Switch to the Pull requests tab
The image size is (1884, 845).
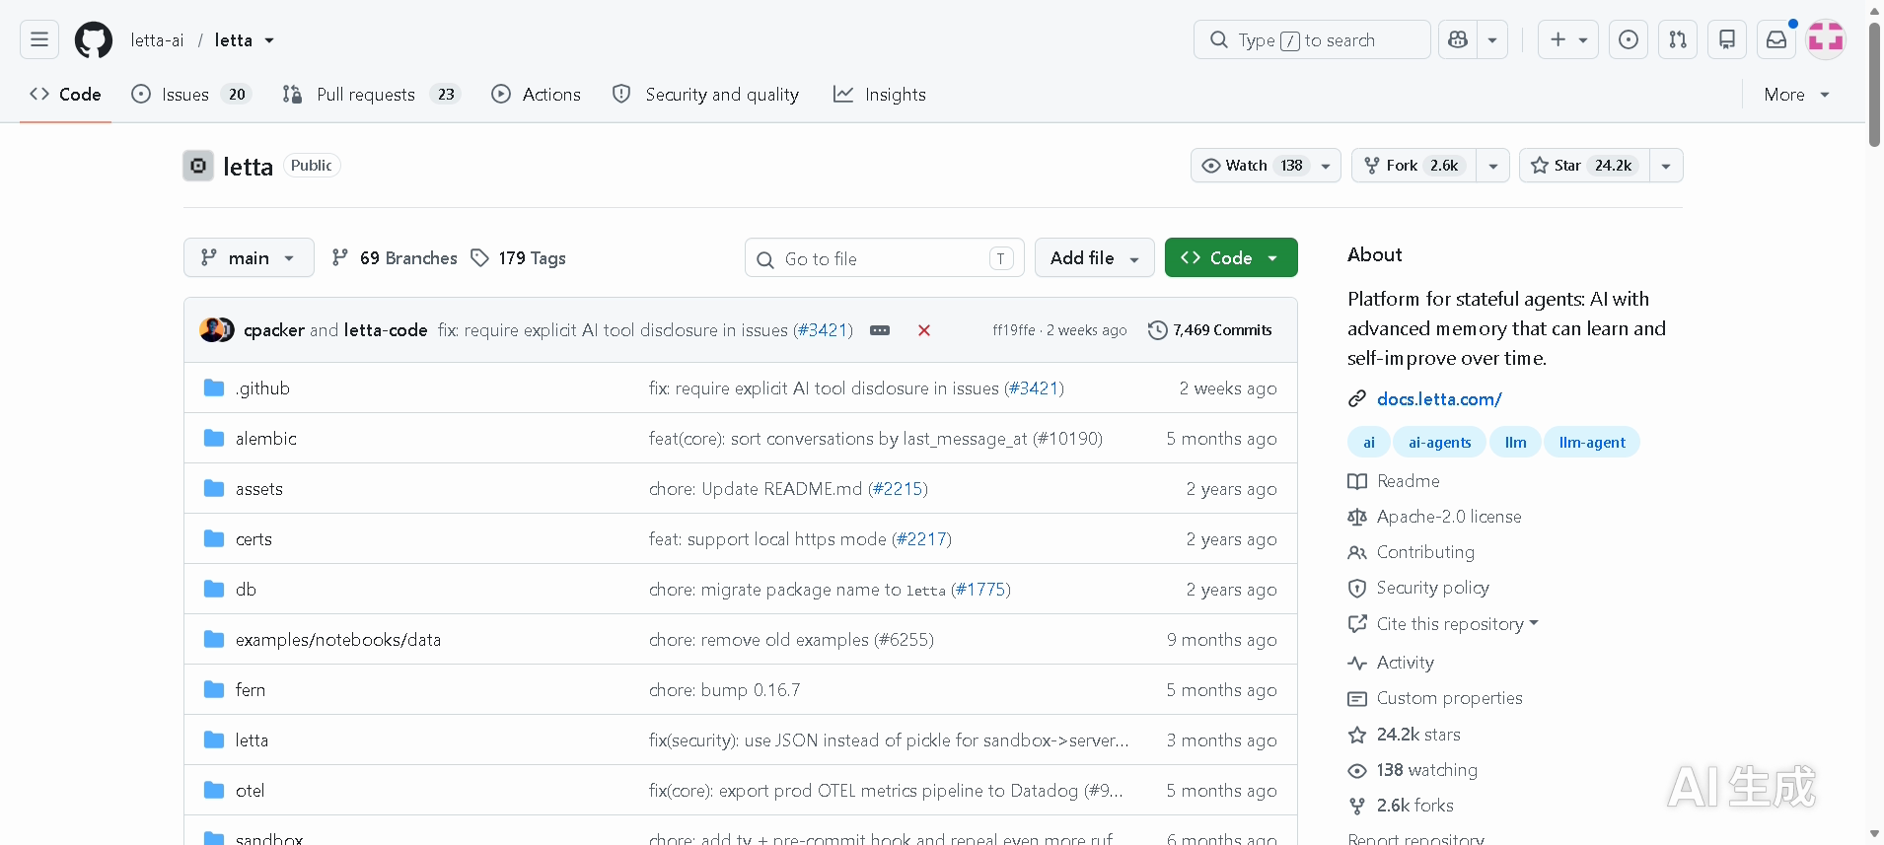coord(371,95)
